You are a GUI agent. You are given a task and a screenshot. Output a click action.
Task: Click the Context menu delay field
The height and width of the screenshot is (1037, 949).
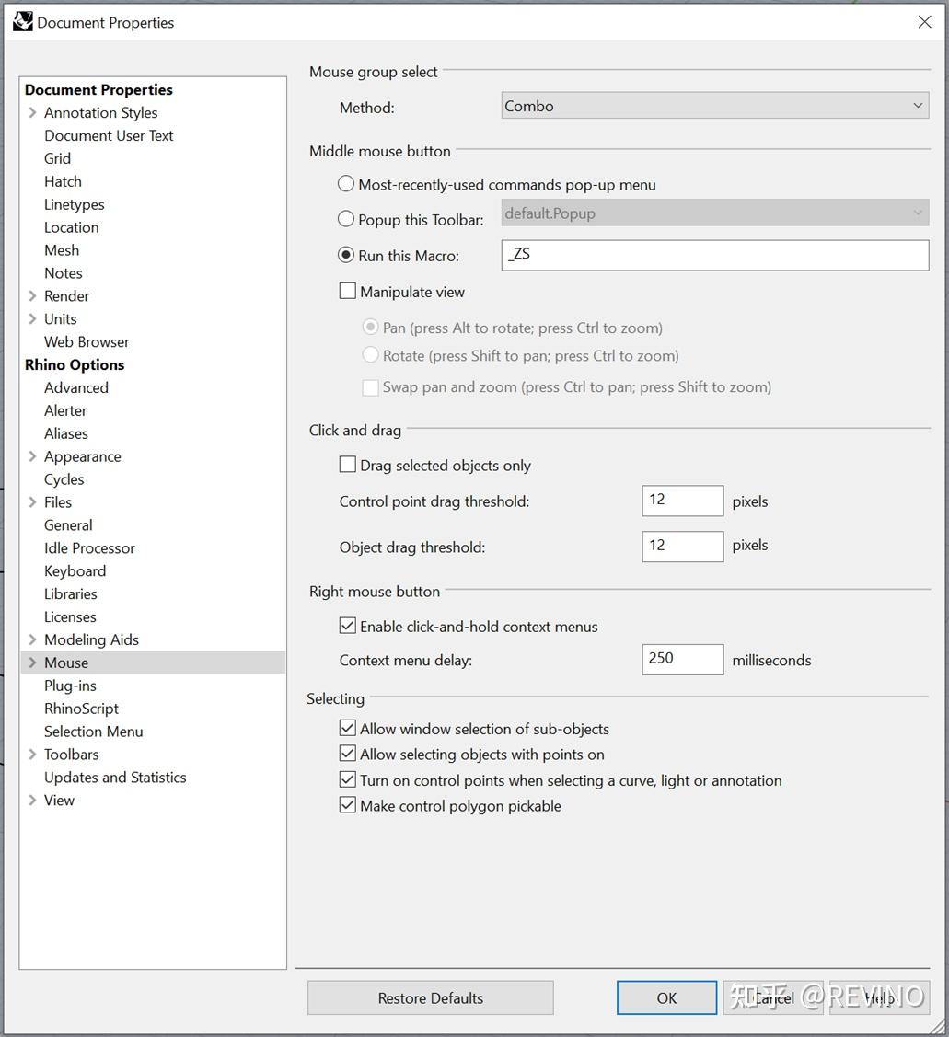(682, 660)
